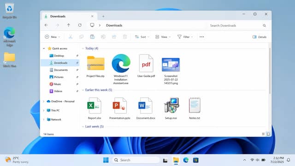Open Documents in Quick access

(60, 70)
